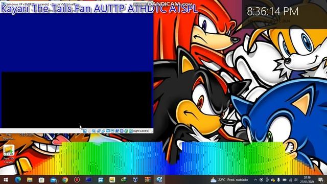The height and width of the screenshot is (184, 327).
Task: Switch to the active Windows XP VM taskbar button
Action: point(159,179)
